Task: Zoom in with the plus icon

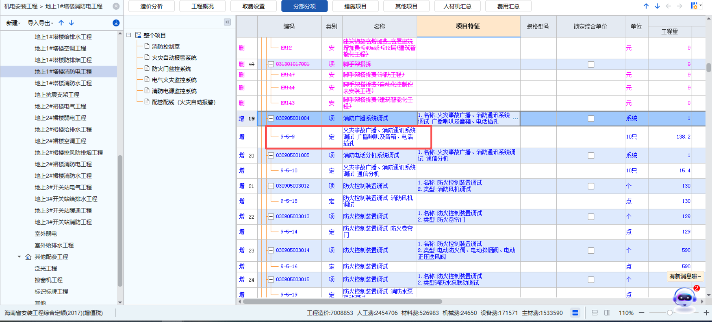Action: pos(706,313)
